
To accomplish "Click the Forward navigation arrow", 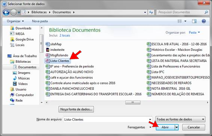I will pyautogui.click(x=13, y=12).
